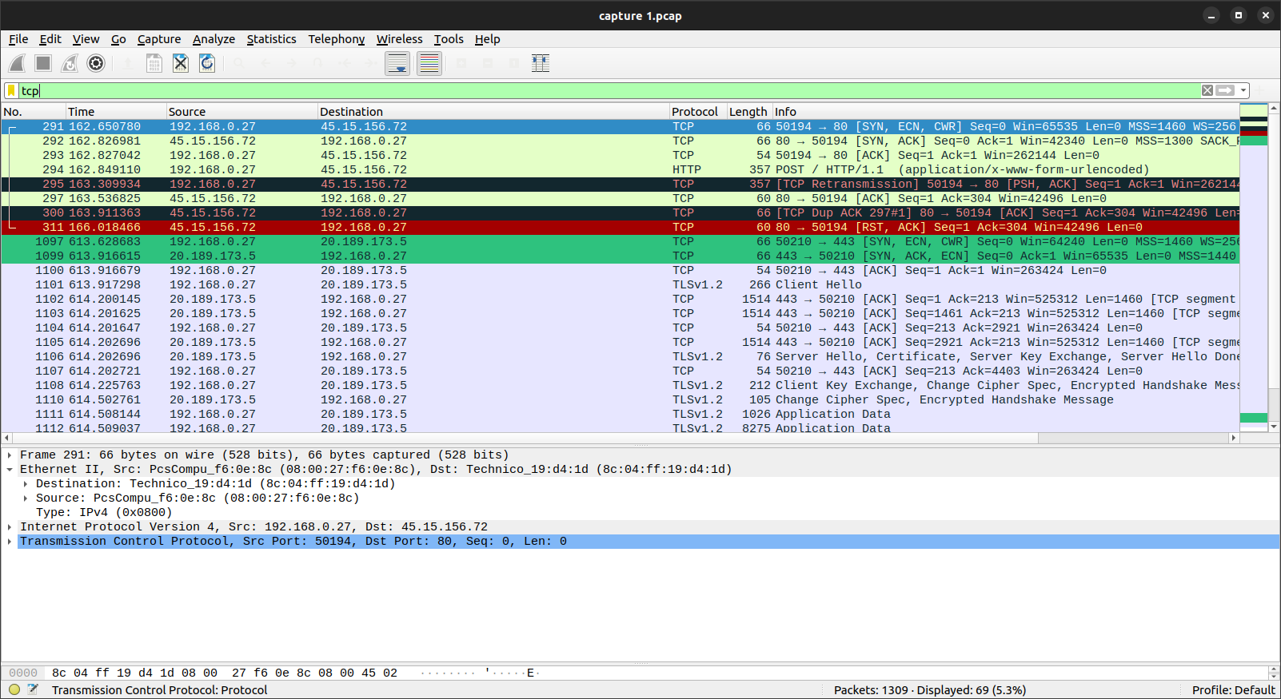Collapse the Ethernet II tree node
1281x699 pixels.
click(10, 470)
